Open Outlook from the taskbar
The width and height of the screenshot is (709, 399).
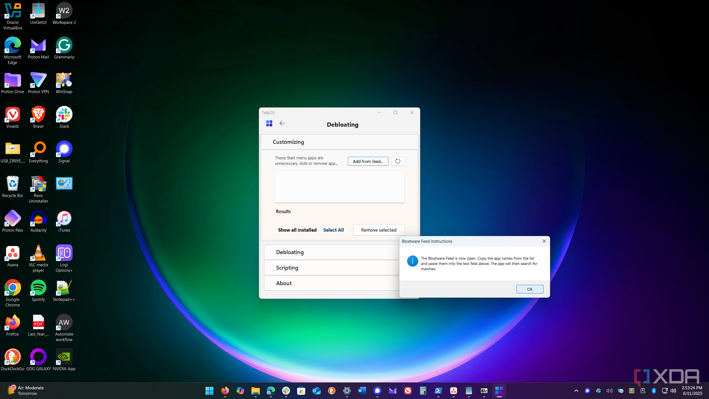click(316, 391)
